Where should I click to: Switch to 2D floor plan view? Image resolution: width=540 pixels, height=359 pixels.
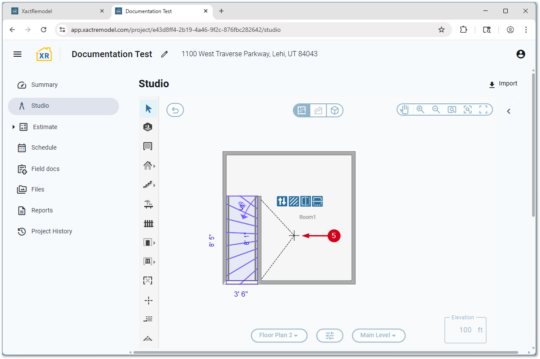click(302, 110)
